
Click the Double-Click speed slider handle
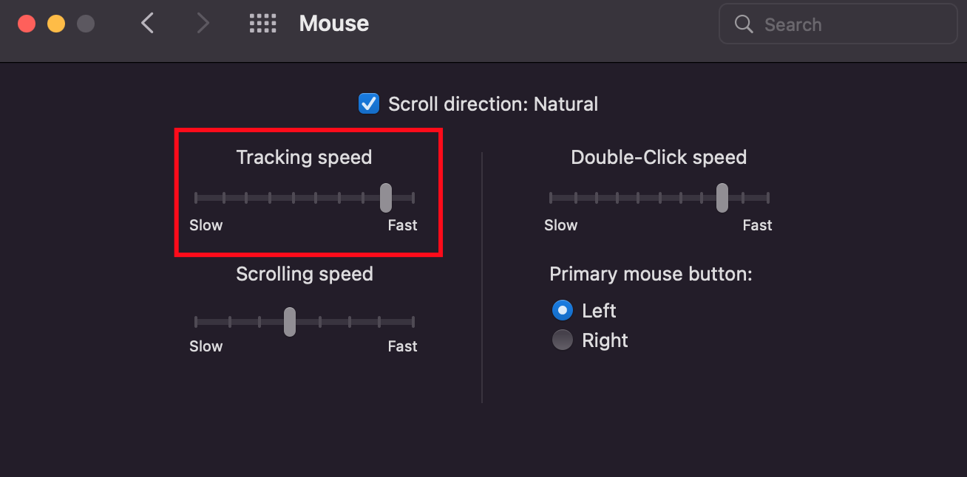click(722, 197)
